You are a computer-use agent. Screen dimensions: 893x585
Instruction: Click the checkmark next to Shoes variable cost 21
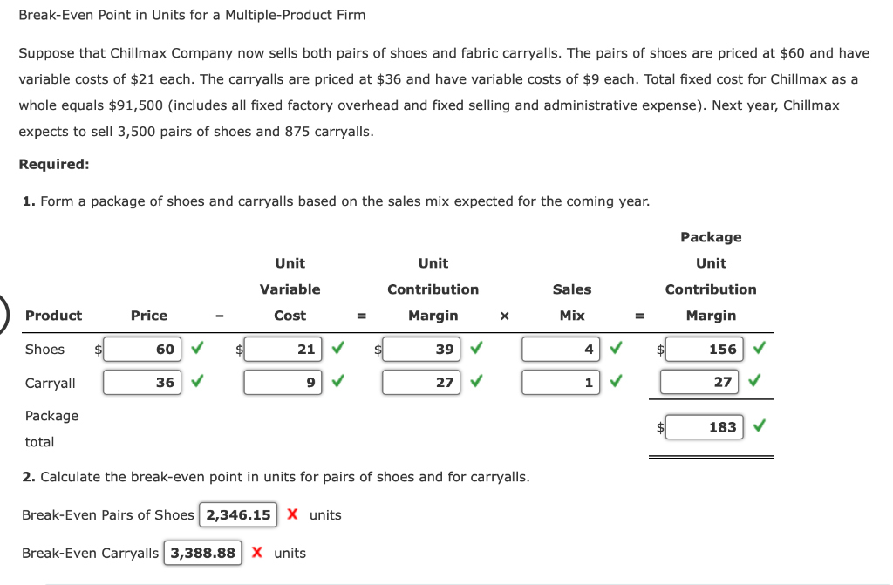[x=338, y=349]
